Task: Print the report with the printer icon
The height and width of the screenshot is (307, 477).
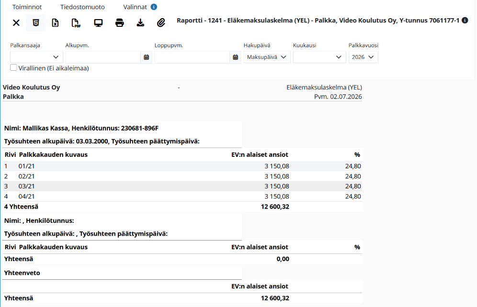Action: click(x=120, y=23)
